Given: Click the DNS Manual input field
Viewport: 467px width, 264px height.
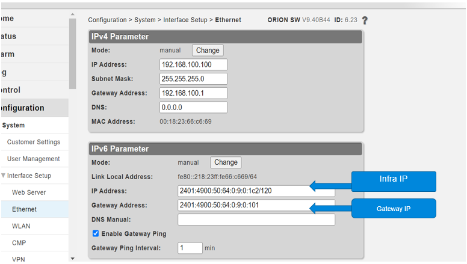Looking at the screenshot, I should (x=256, y=219).
